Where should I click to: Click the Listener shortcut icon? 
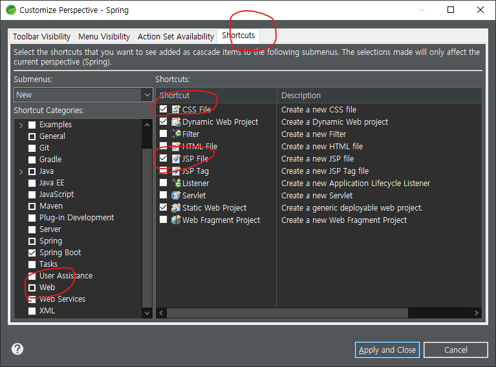(x=176, y=183)
